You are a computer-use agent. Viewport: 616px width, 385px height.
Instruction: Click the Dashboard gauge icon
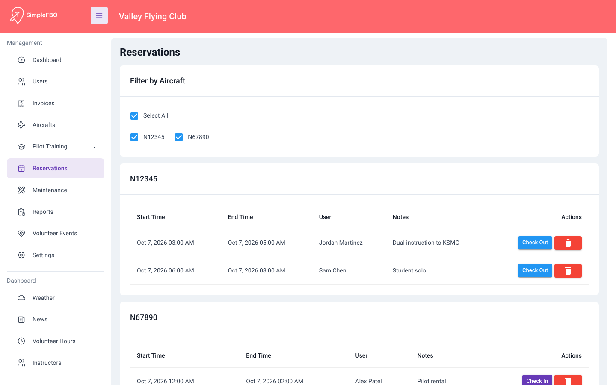(21, 60)
